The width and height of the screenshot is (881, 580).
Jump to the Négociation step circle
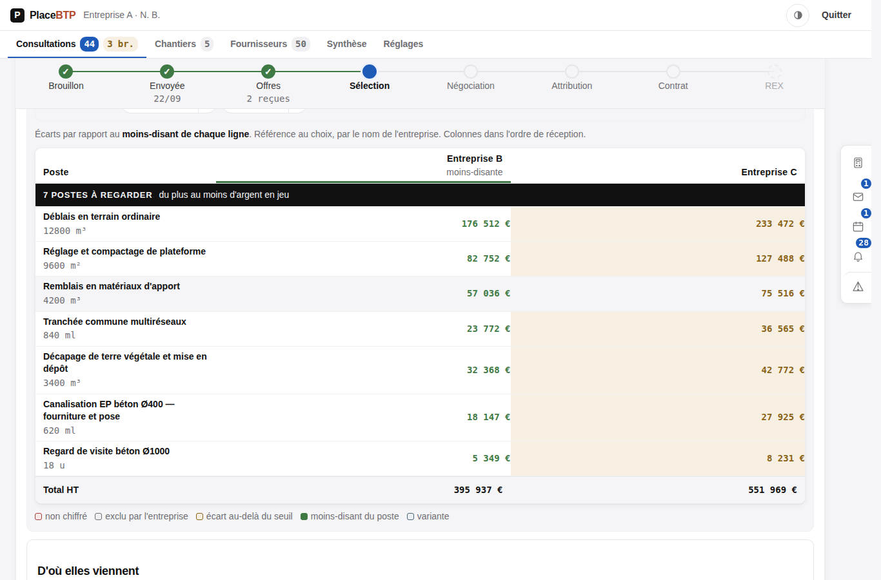click(471, 72)
